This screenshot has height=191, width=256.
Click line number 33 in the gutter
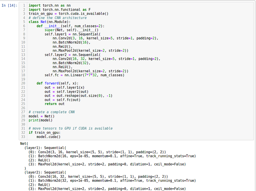click(23, 137)
